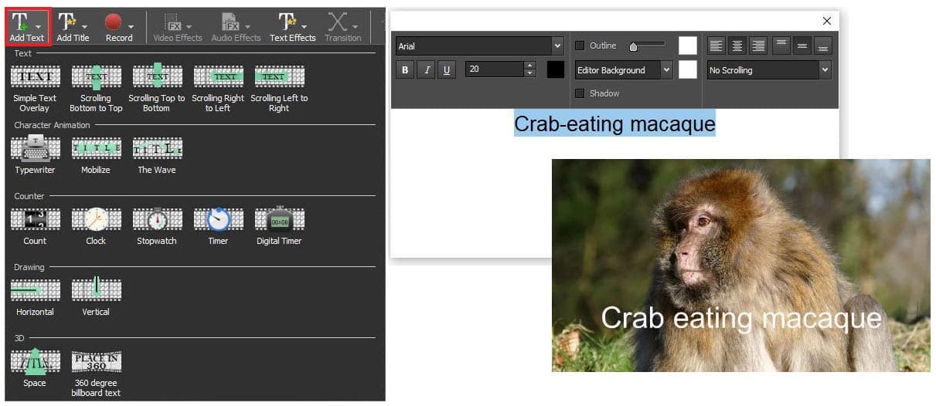Select the Horizontal drawing effect
The height and width of the screenshot is (406, 936).
coord(35,290)
